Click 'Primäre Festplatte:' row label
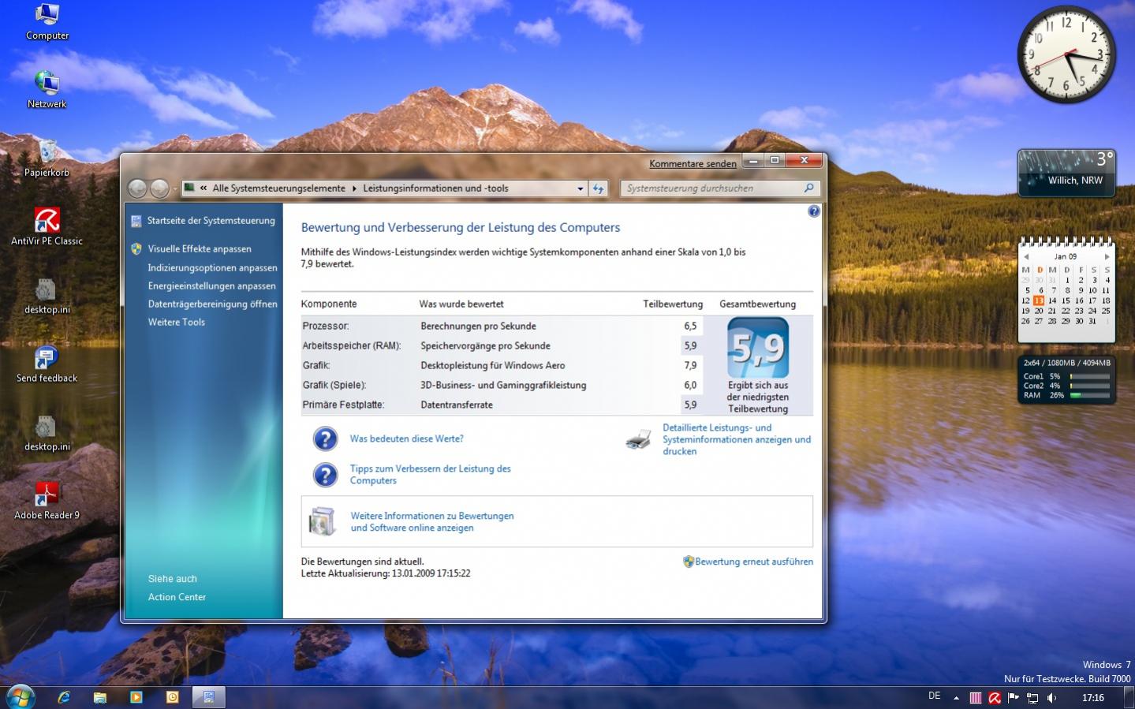Screen dimensions: 1135x709 click(343, 405)
